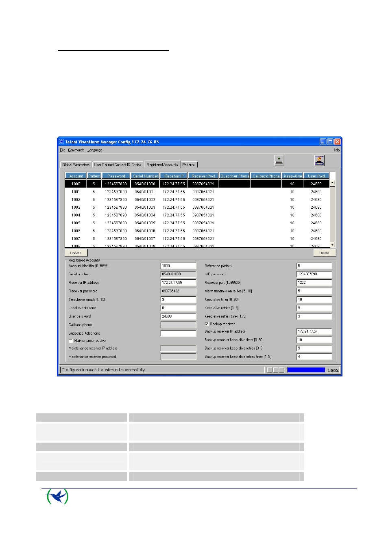The image size is (388, 549).
Task: Select account row 1007
Action: click(x=197, y=239)
